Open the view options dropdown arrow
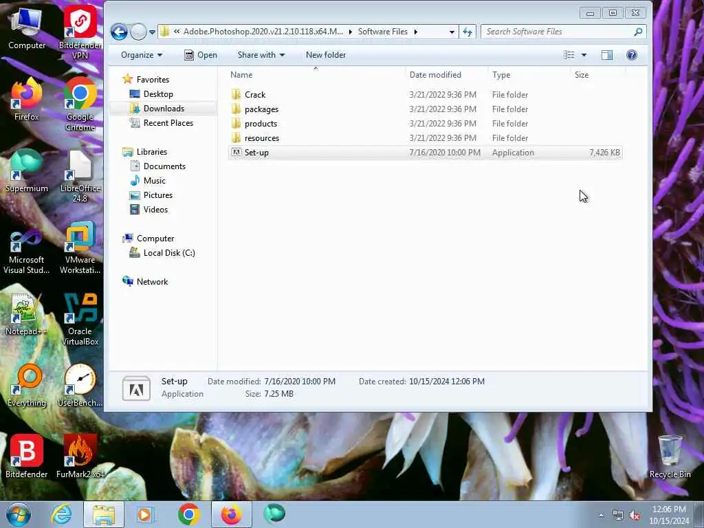The width and height of the screenshot is (704, 528). click(584, 55)
